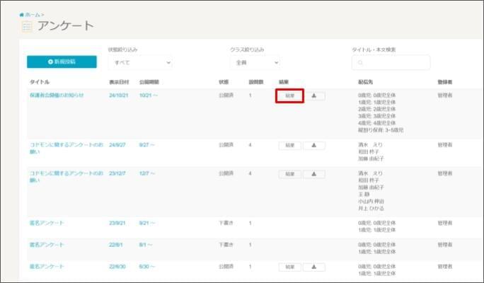Open the 保護者会開催のお知らせ survey title link
The height and width of the screenshot is (283, 484).
click(x=57, y=95)
